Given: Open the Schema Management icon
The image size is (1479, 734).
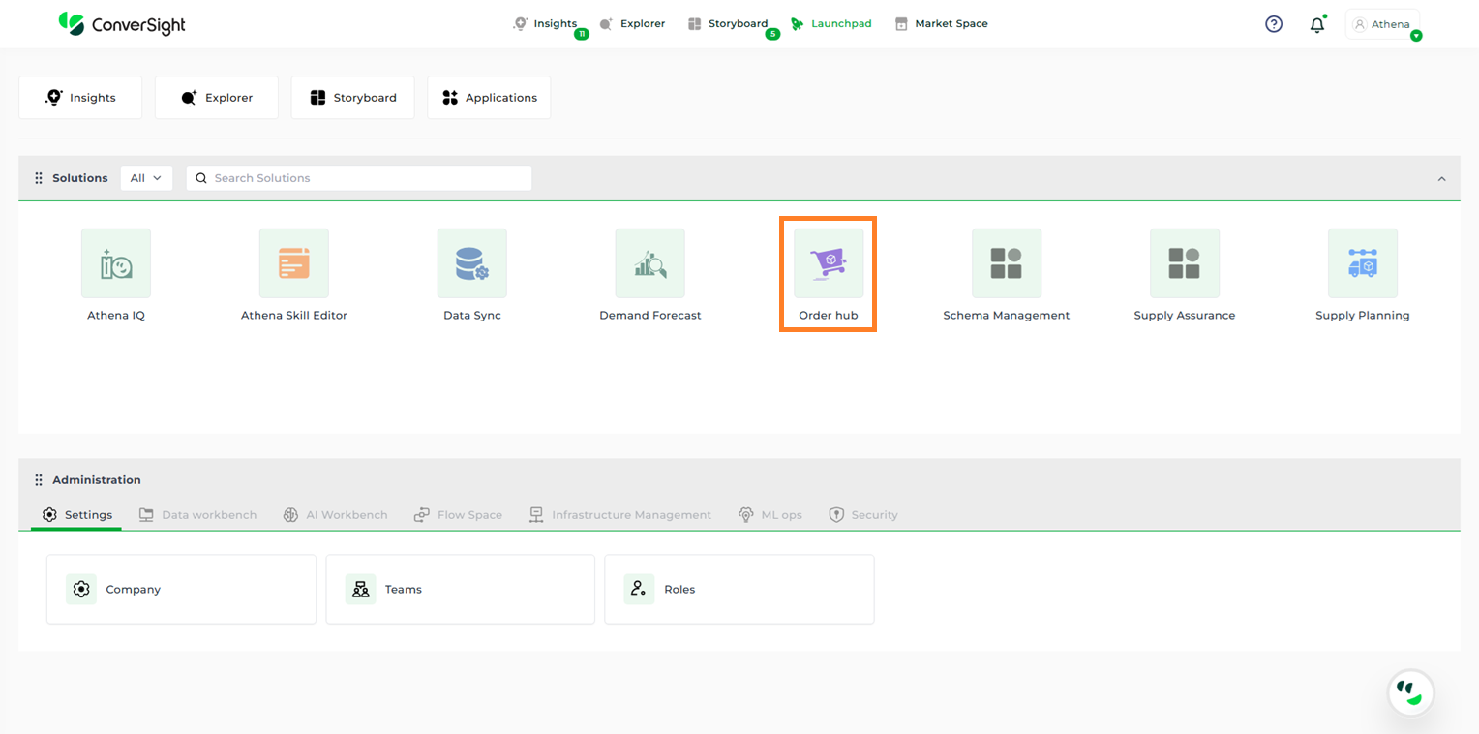Looking at the screenshot, I should point(1006,263).
